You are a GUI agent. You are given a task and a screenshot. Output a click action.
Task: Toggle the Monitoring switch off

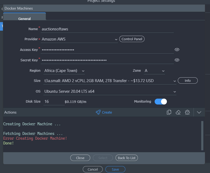pyautogui.click(x=160, y=102)
